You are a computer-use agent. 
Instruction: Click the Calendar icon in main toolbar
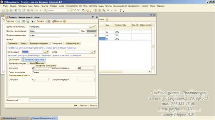(x=100, y=10)
